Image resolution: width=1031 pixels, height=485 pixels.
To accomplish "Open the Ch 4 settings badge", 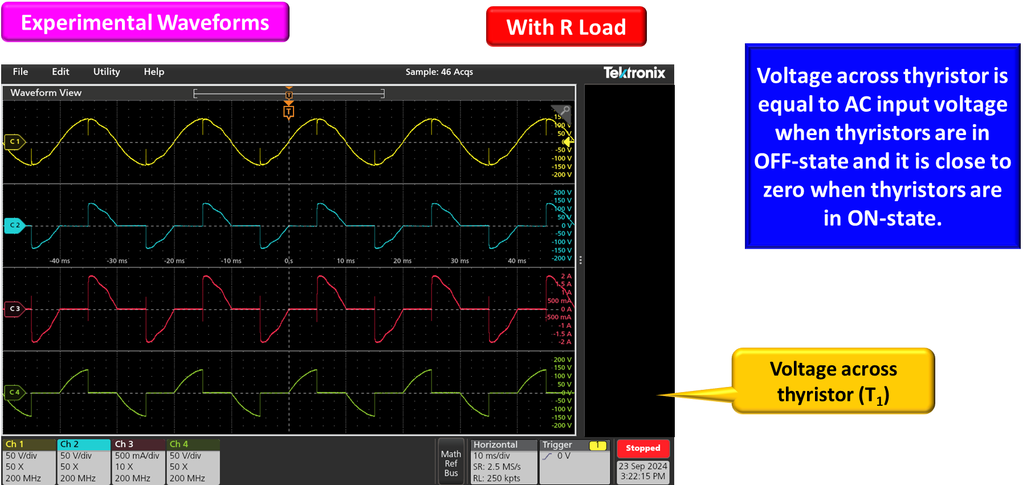I will coord(193,461).
